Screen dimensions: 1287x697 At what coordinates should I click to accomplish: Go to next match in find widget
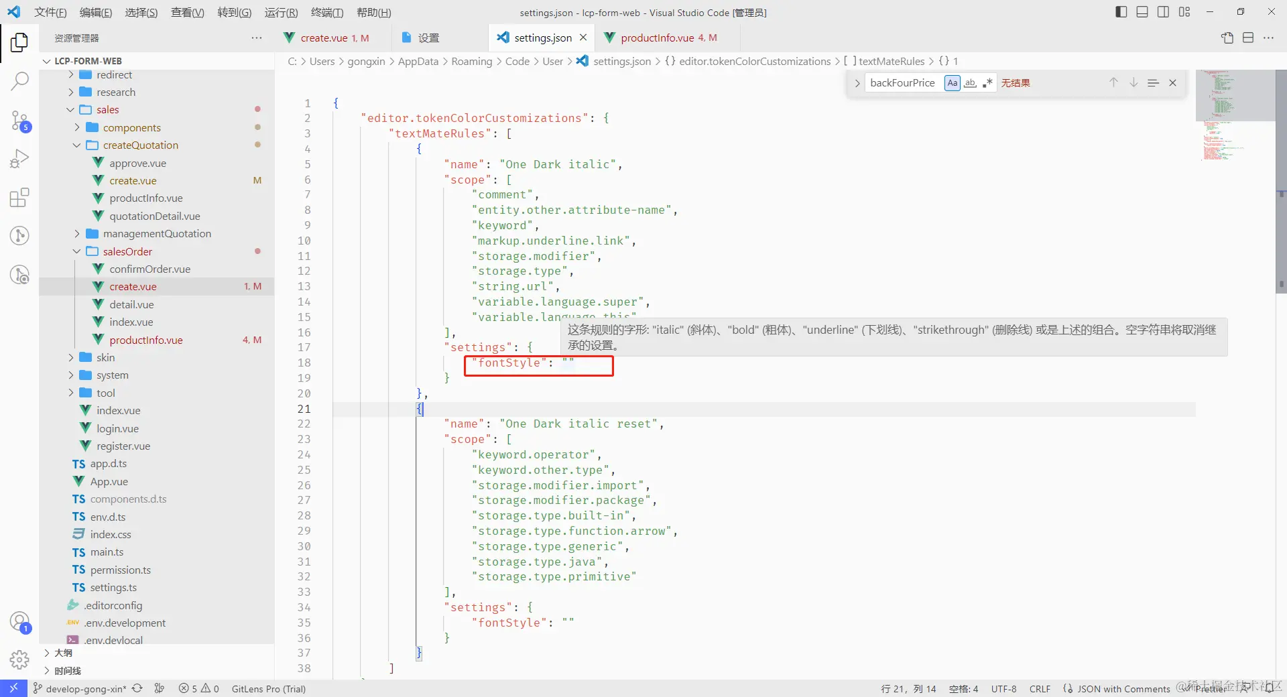tap(1133, 82)
